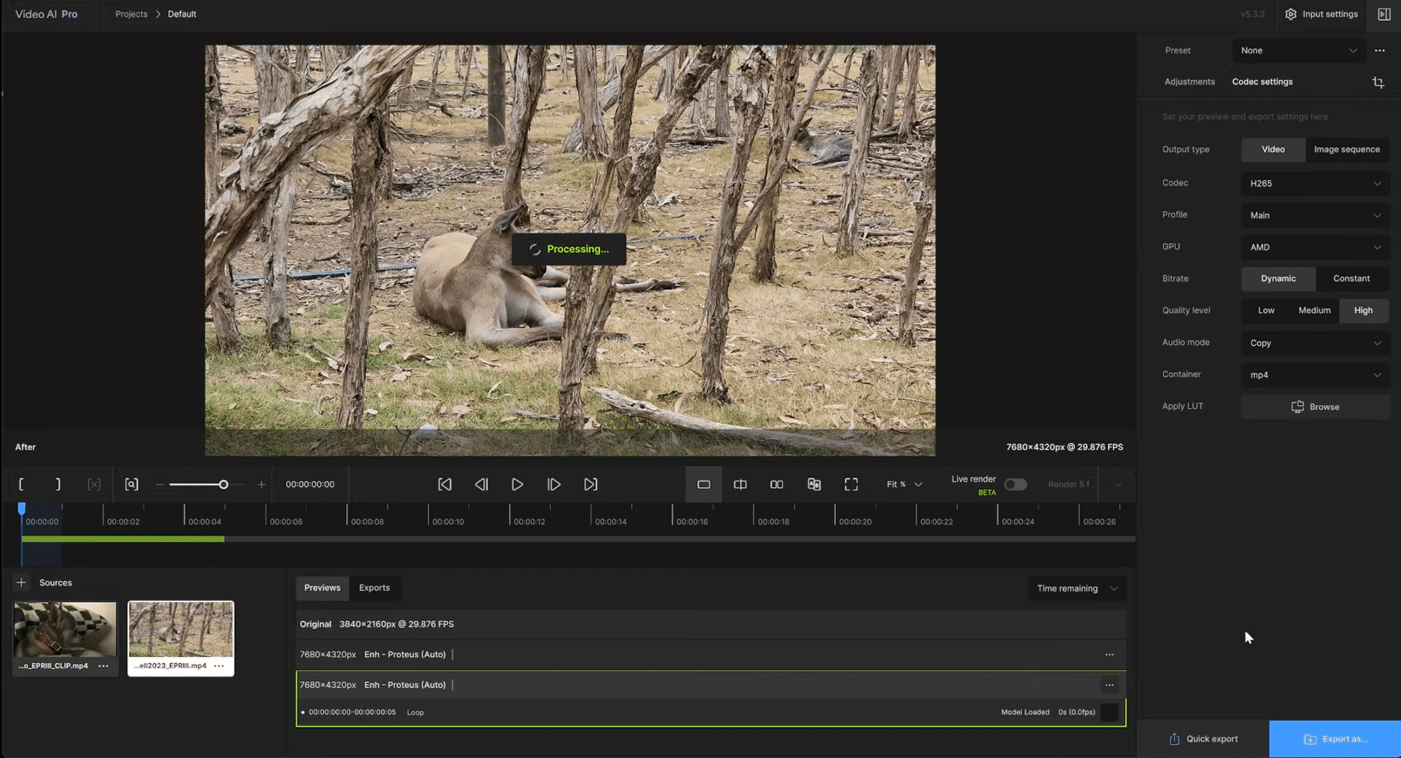Click the crop icon beside Codec settings

coord(1378,82)
